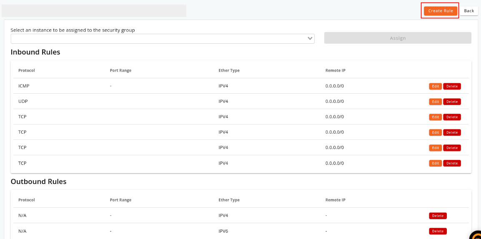The width and height of the screenshot is (481, 239).
Task: Edit the ICMP inbound rule
Action: (x=435, y=87)
